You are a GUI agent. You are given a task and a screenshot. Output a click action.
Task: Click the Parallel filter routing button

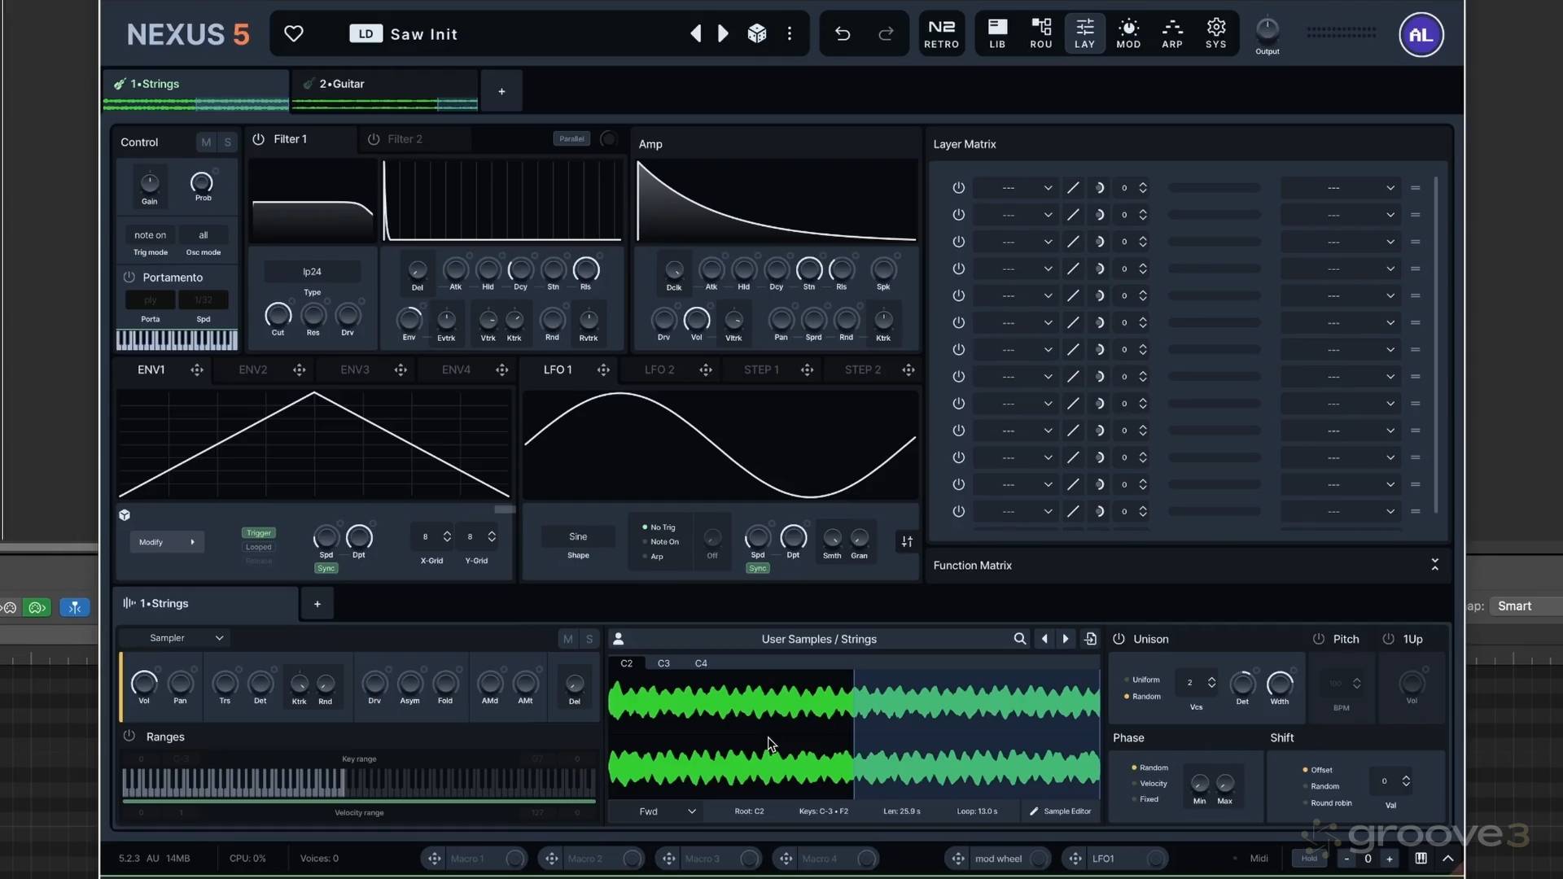tap(571, 139)
